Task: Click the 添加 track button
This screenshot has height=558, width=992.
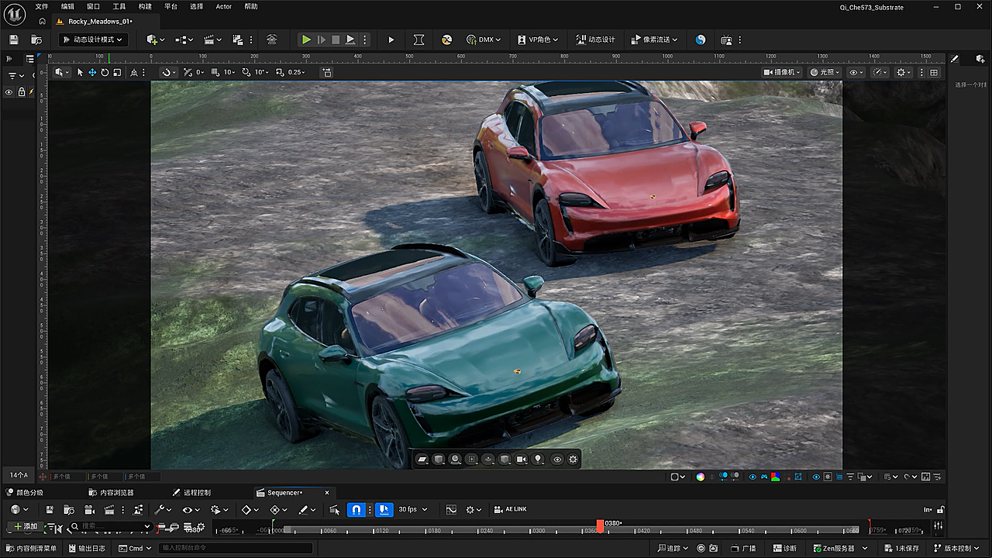Action: [x=26, y=526]
